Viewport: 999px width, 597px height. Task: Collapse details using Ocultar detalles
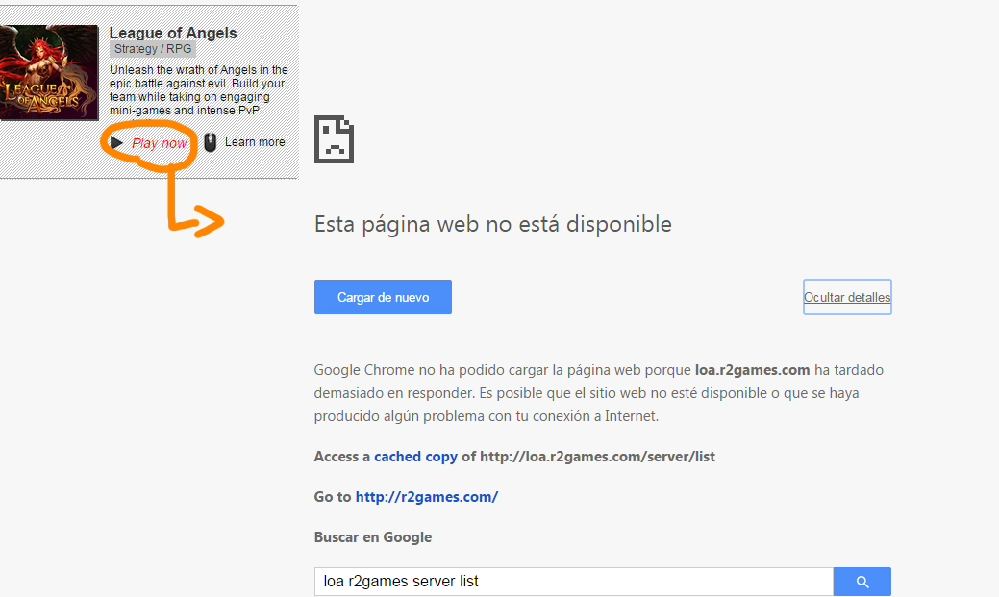point(847,297)
